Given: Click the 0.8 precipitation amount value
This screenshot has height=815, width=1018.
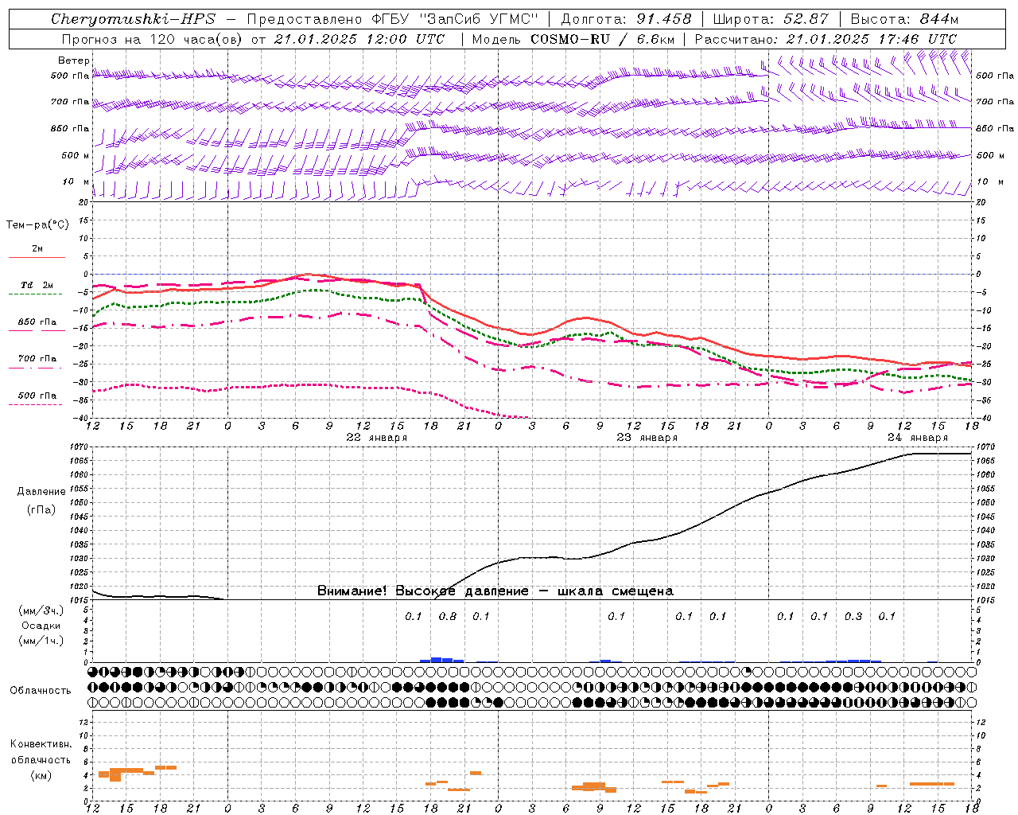Looking at the screenshot, I should [447, 616].
